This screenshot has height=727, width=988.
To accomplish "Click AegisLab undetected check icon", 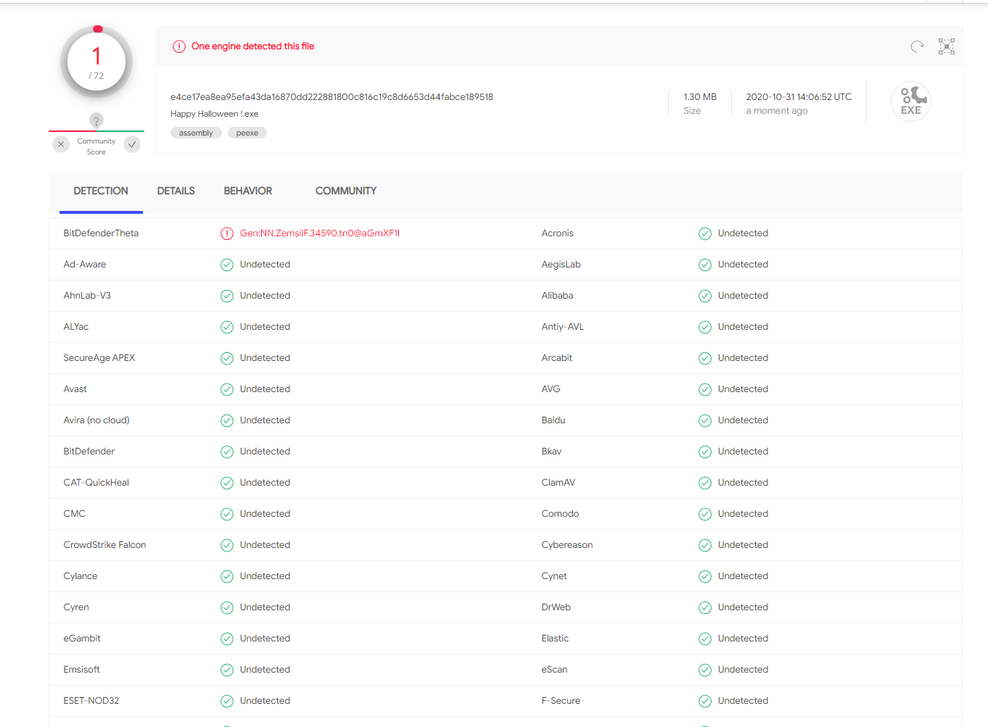I will [705, 265].
